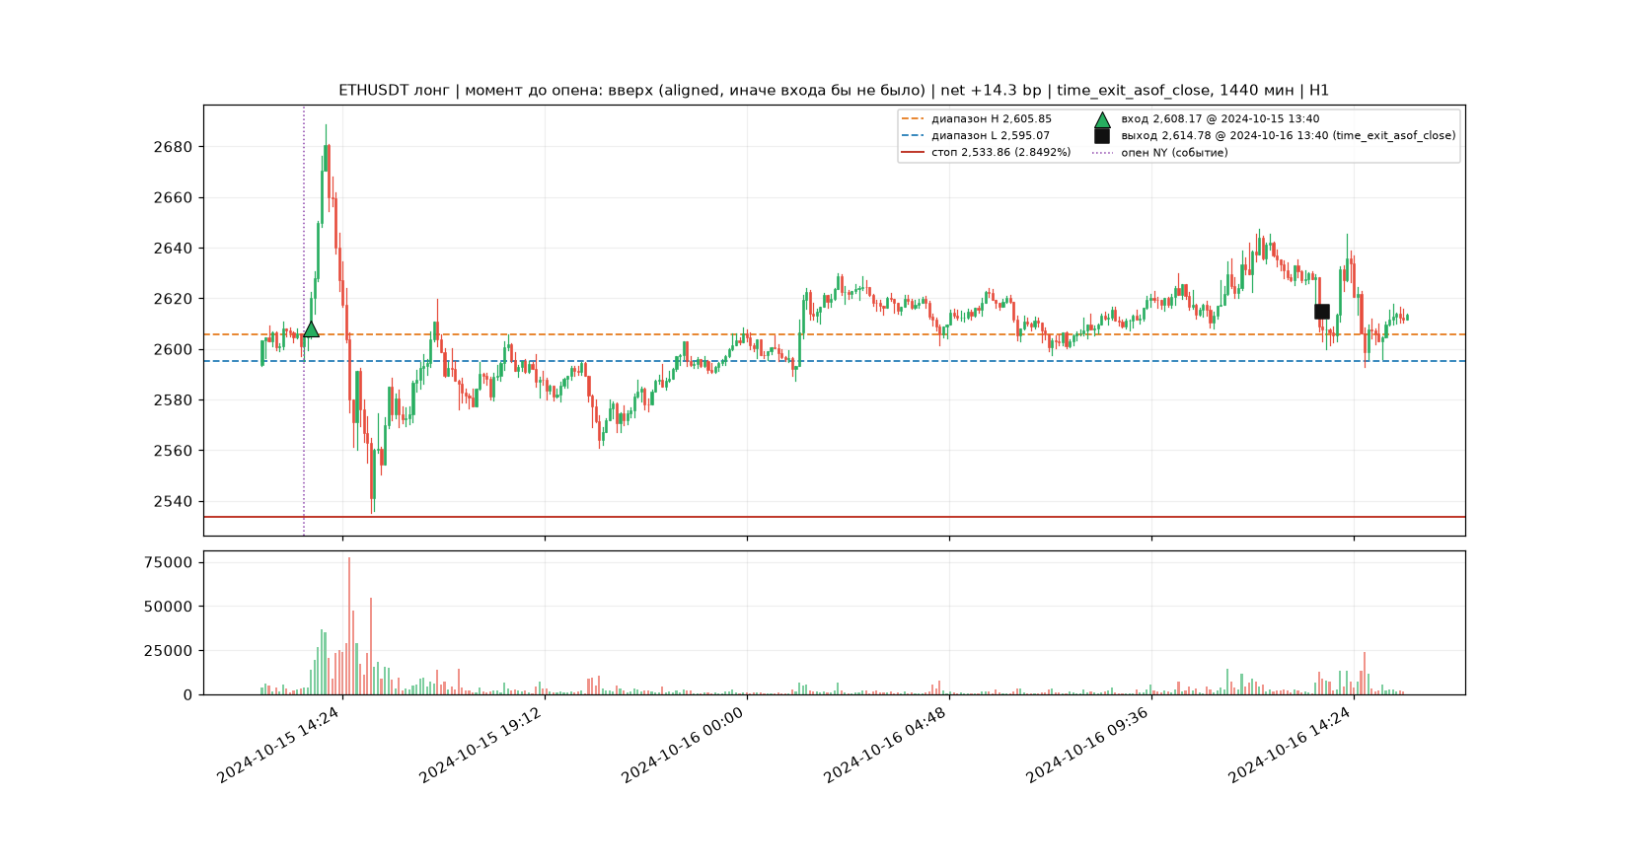Click the red solid line sample in the legend
1628x868 pixels.
coord(913,153)
